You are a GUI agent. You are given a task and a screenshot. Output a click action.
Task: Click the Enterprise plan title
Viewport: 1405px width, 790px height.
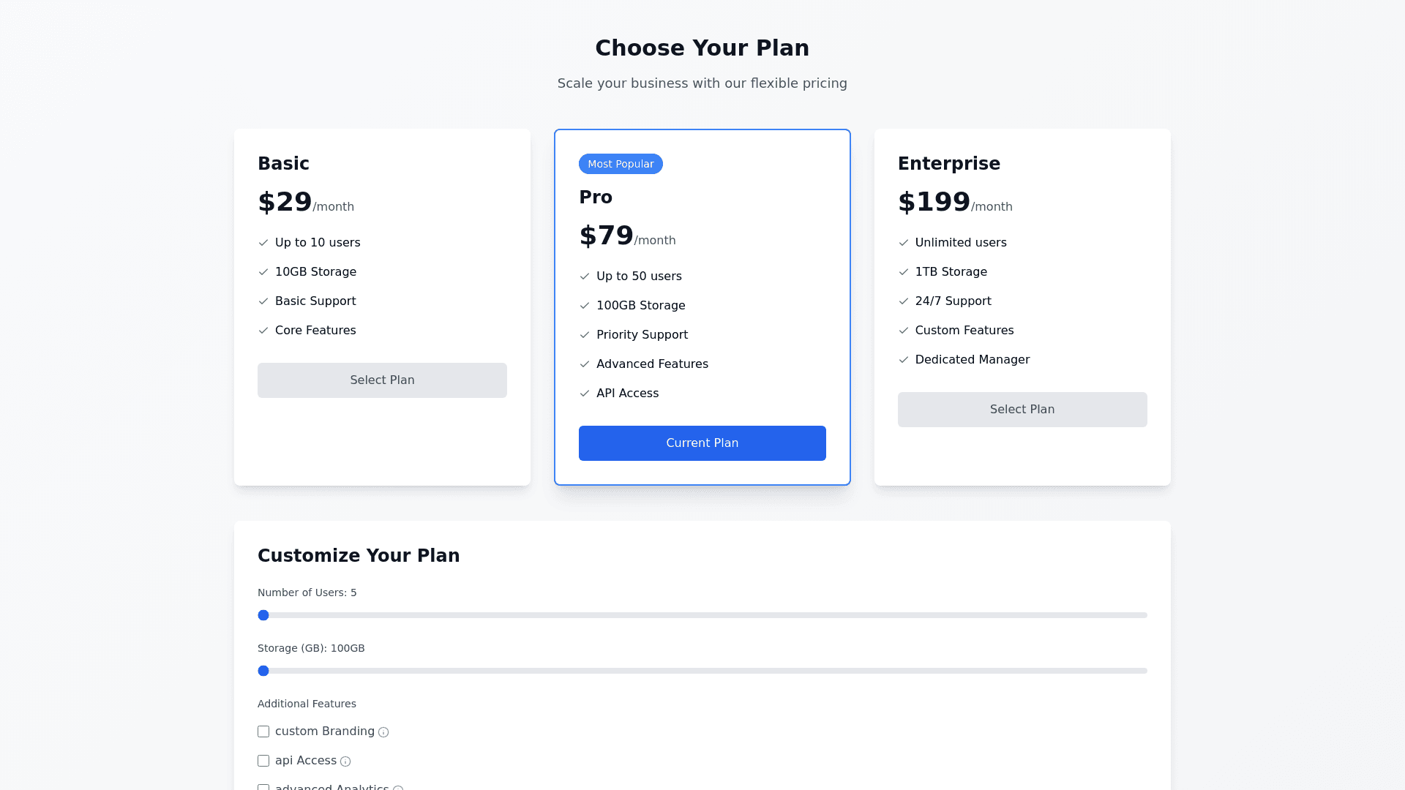point(948,164)
